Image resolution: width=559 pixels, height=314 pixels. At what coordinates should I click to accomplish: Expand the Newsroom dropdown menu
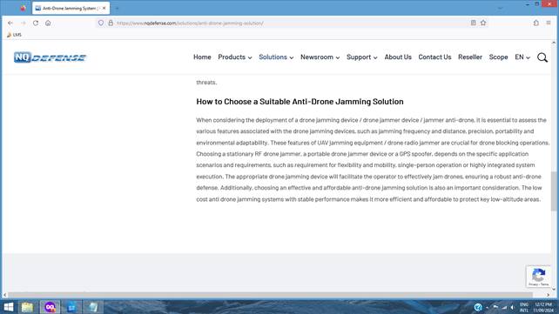click(320, 57)
